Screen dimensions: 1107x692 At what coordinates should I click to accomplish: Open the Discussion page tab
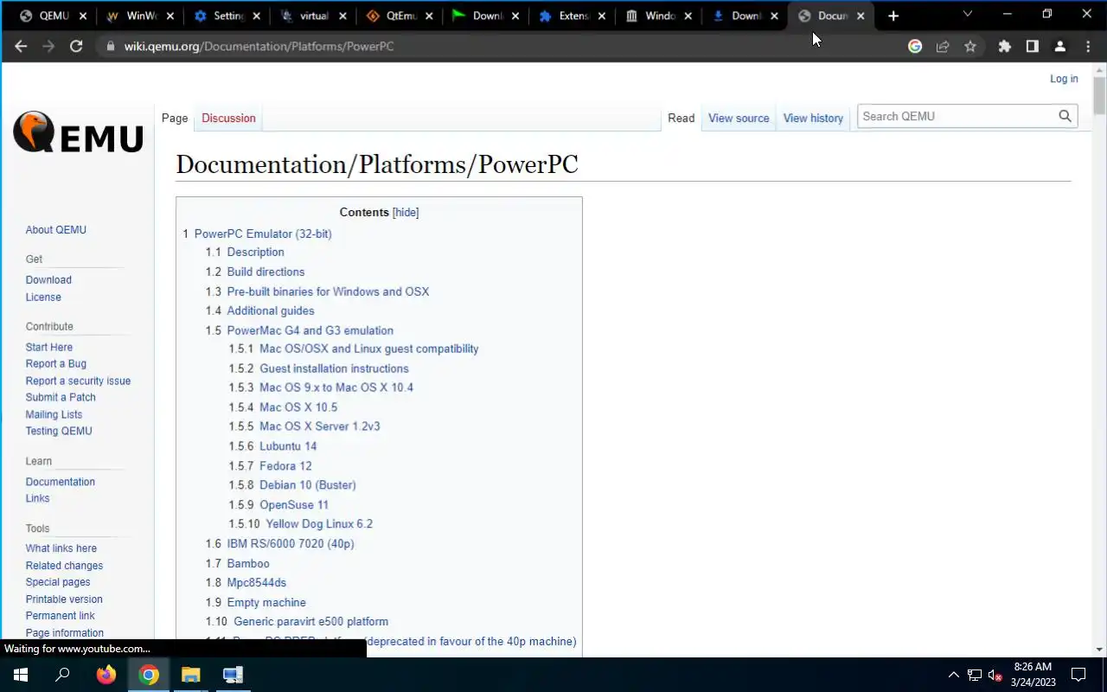(x=228, y=118)
